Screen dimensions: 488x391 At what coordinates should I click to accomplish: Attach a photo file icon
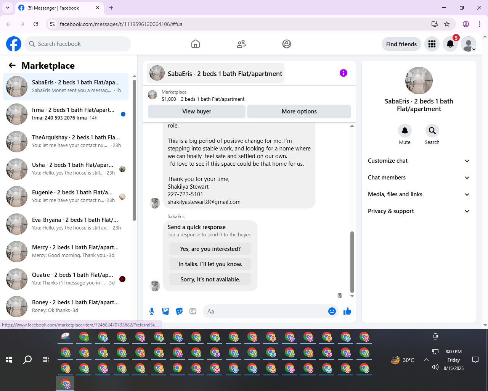point(165,311)
